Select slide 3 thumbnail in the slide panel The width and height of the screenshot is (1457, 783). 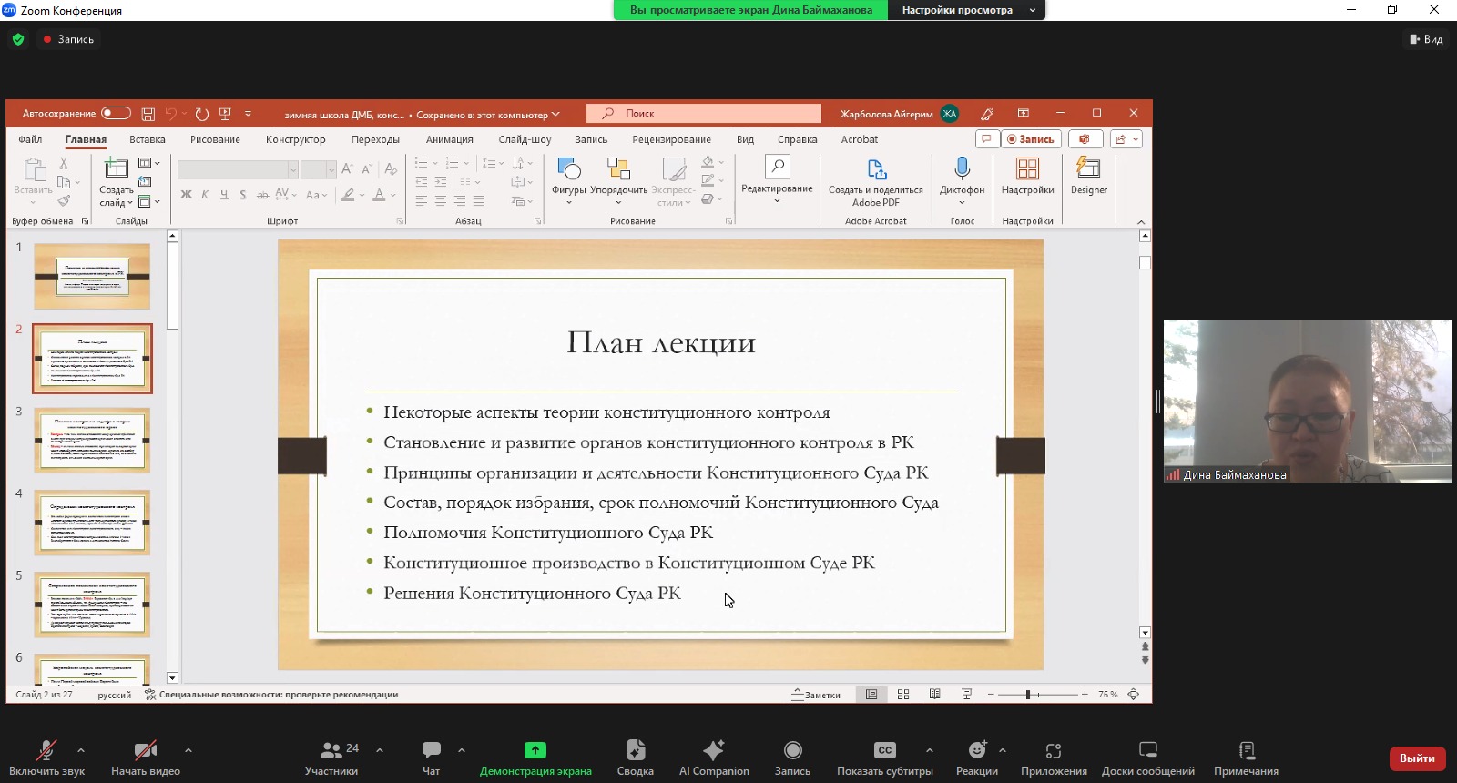92,441
